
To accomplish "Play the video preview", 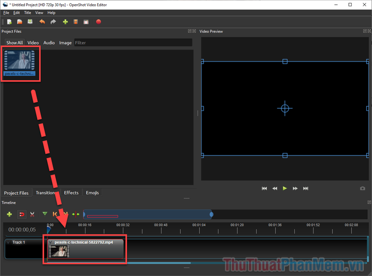I will [x=285, y=188].
